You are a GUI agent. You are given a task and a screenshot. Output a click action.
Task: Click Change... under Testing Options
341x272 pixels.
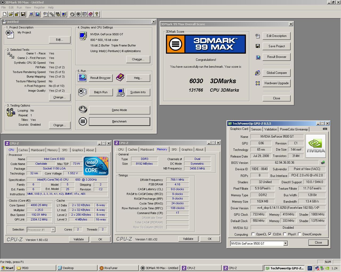[x=60, y=125]
